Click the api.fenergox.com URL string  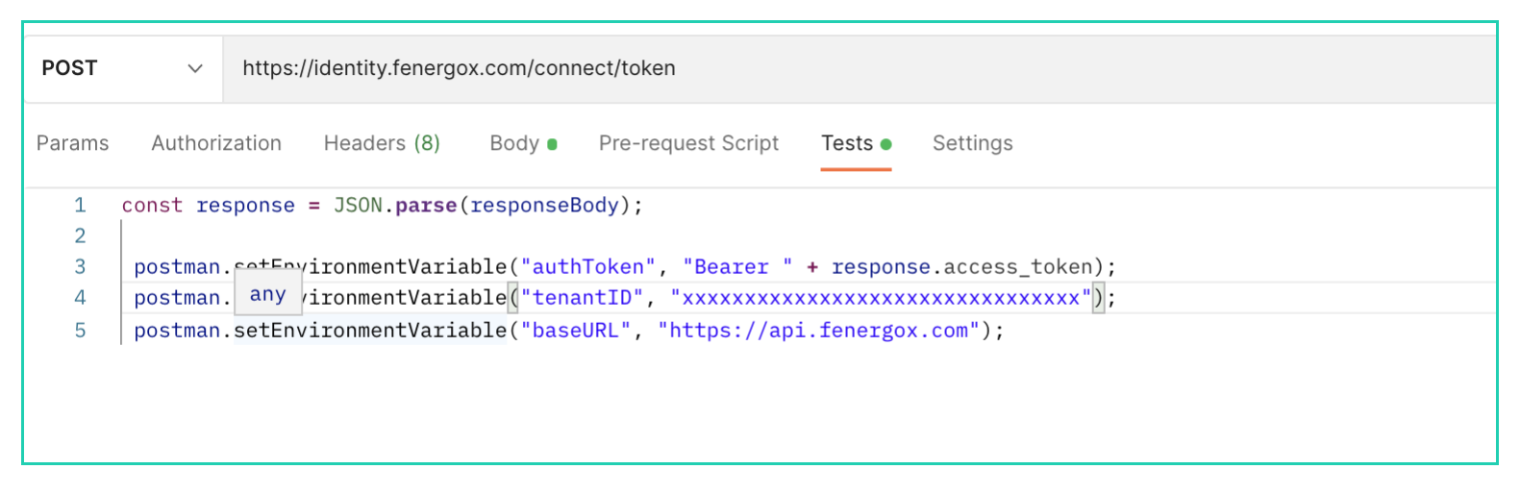(x=818, y=330)
